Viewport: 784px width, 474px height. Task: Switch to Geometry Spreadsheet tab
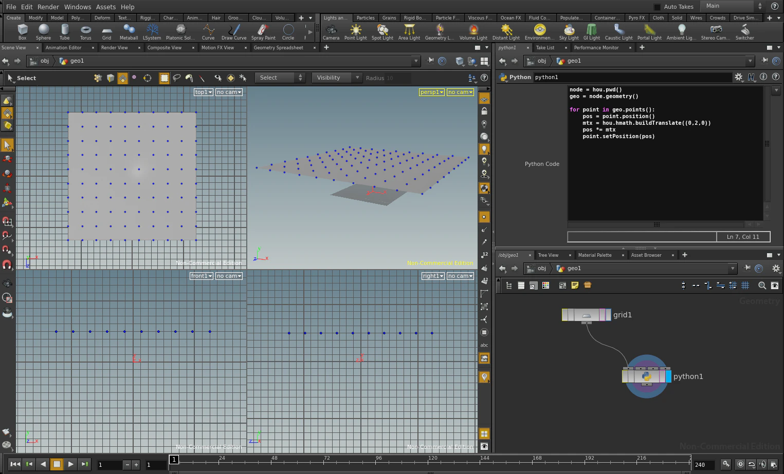coord(279,48)
